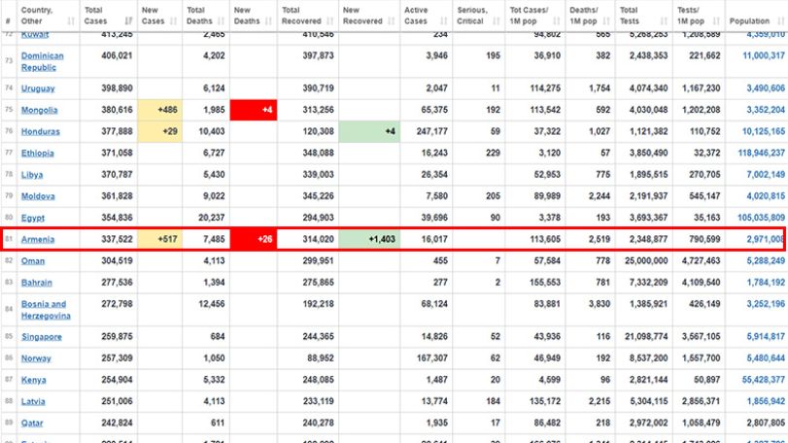
Task: Open the Bahrain country link
Action: tap(36, 283)
